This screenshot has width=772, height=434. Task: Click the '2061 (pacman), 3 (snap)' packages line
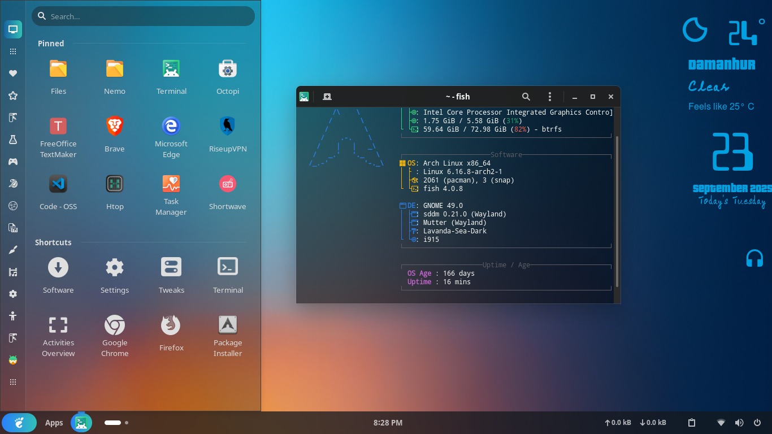(x=469, y=180)
